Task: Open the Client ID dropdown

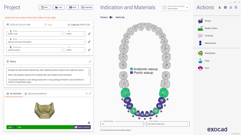Action: [x=75, y=34]
